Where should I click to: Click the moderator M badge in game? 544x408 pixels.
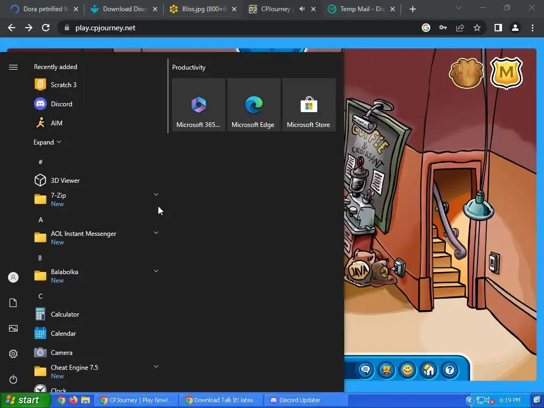coord(506,73)
